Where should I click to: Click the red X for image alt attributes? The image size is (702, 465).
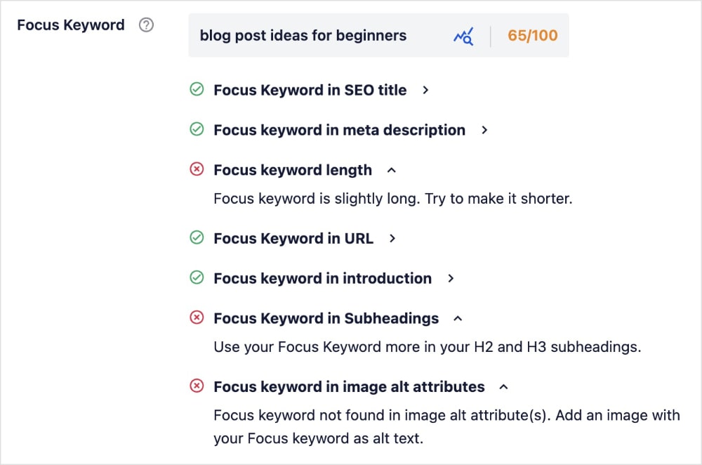[x=198, y=386]
